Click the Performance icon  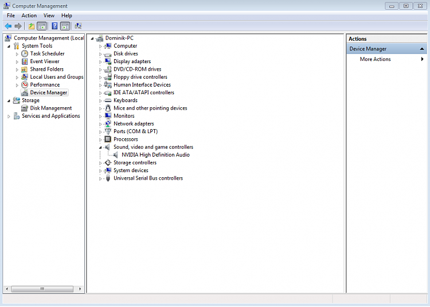[25, 84]
